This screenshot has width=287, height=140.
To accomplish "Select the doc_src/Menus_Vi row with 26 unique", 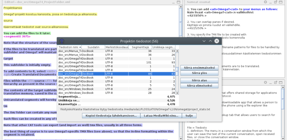I will 116,55.
